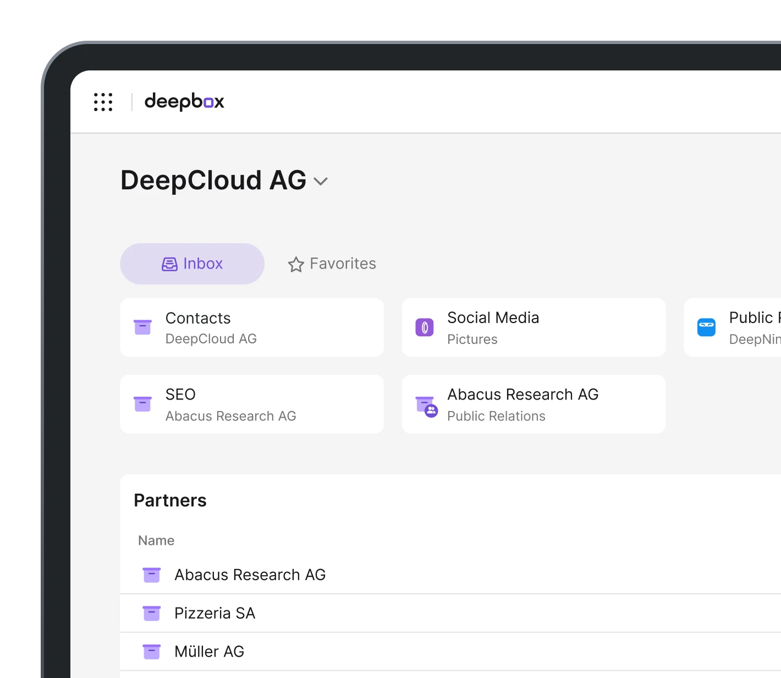
Task: Click the inbox tray icon
Action: 169,264
